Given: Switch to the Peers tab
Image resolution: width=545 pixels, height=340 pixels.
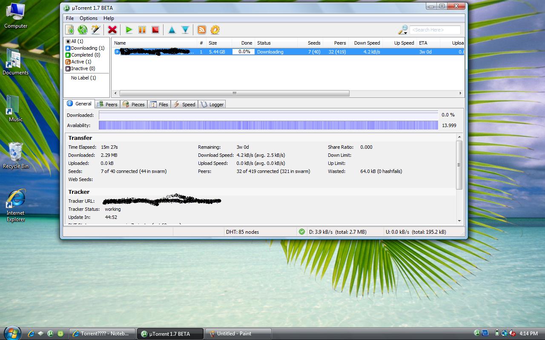Looking at the screenshot, I should [107, 105].
